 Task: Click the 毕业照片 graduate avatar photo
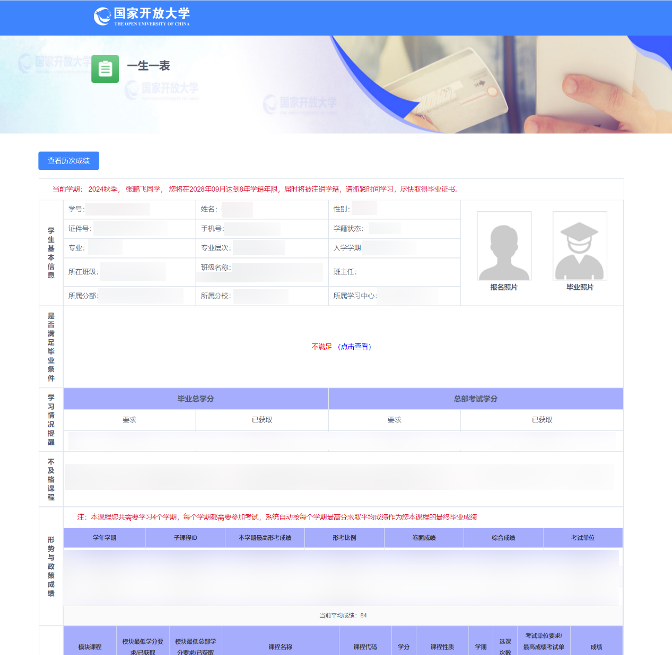pyautogui.click(x=580, y=246)
